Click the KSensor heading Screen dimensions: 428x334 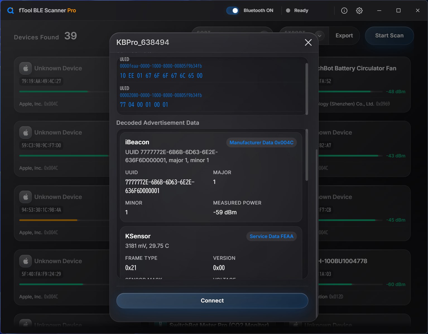pyautogui.click(x=138, y=236)
